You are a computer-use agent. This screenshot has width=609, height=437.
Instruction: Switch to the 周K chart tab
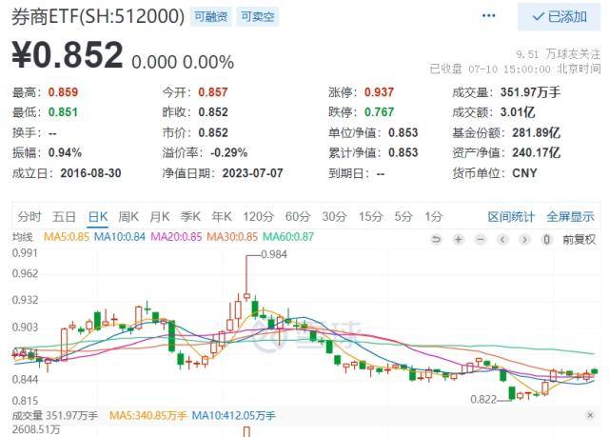pos(129,216)
